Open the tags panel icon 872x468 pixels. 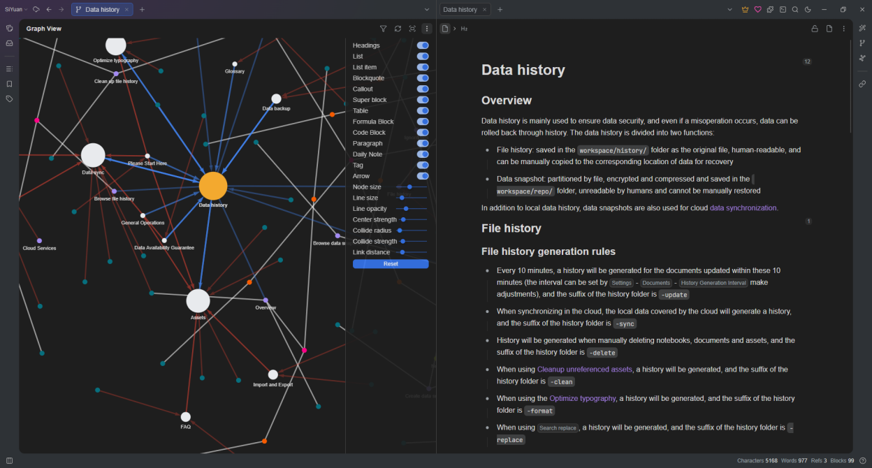click(10, 98)
